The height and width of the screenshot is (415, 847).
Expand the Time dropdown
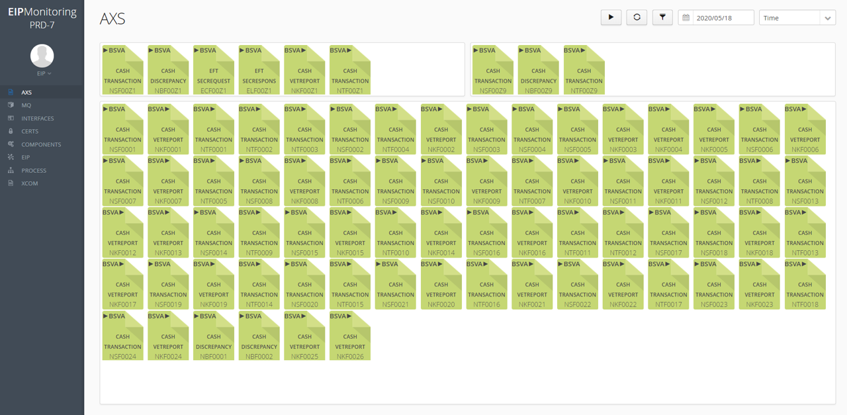tap(797, 18)
